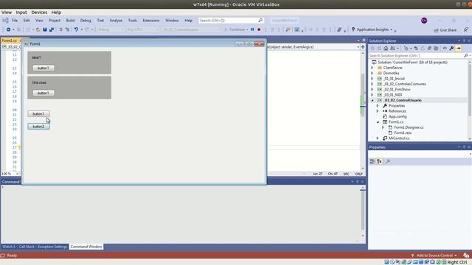
Task: Click Sync with Active Document in Solution Explorer
Action: 416,48
